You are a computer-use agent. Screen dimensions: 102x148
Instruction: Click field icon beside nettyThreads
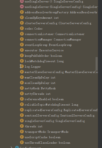click(x=22, y=93)
